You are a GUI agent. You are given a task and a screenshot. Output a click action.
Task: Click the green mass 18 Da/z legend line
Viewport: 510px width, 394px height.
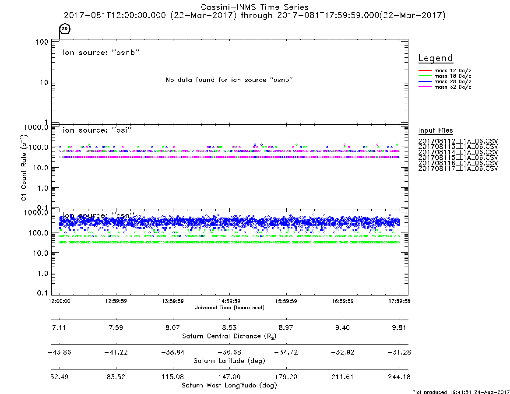pos(425,76)
